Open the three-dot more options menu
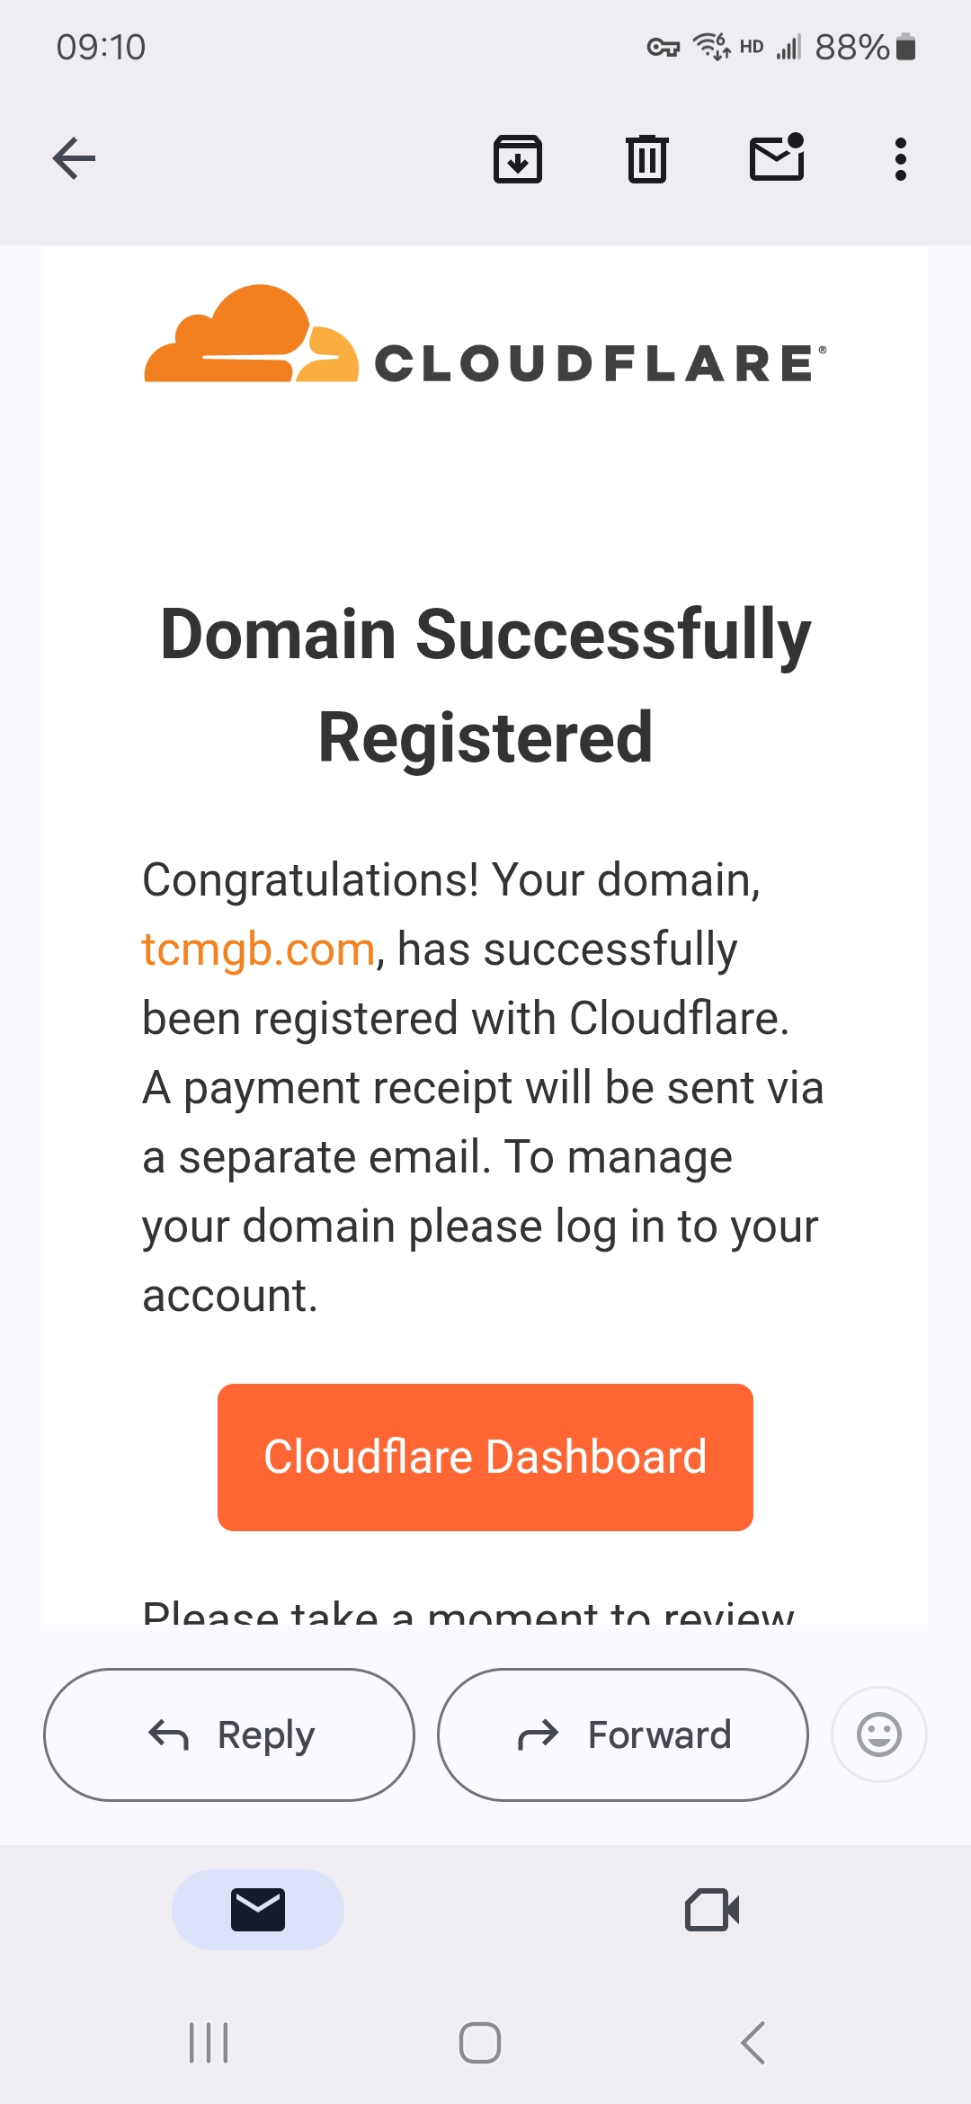The height and width of the screenshot is (2104, 971). 900,159
